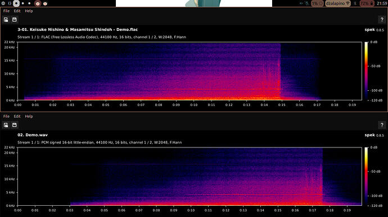Click the PCM signed 16-bit stream info line
Image resolution: width=388 pixels, height=217 pixels.
pos(100,142)
